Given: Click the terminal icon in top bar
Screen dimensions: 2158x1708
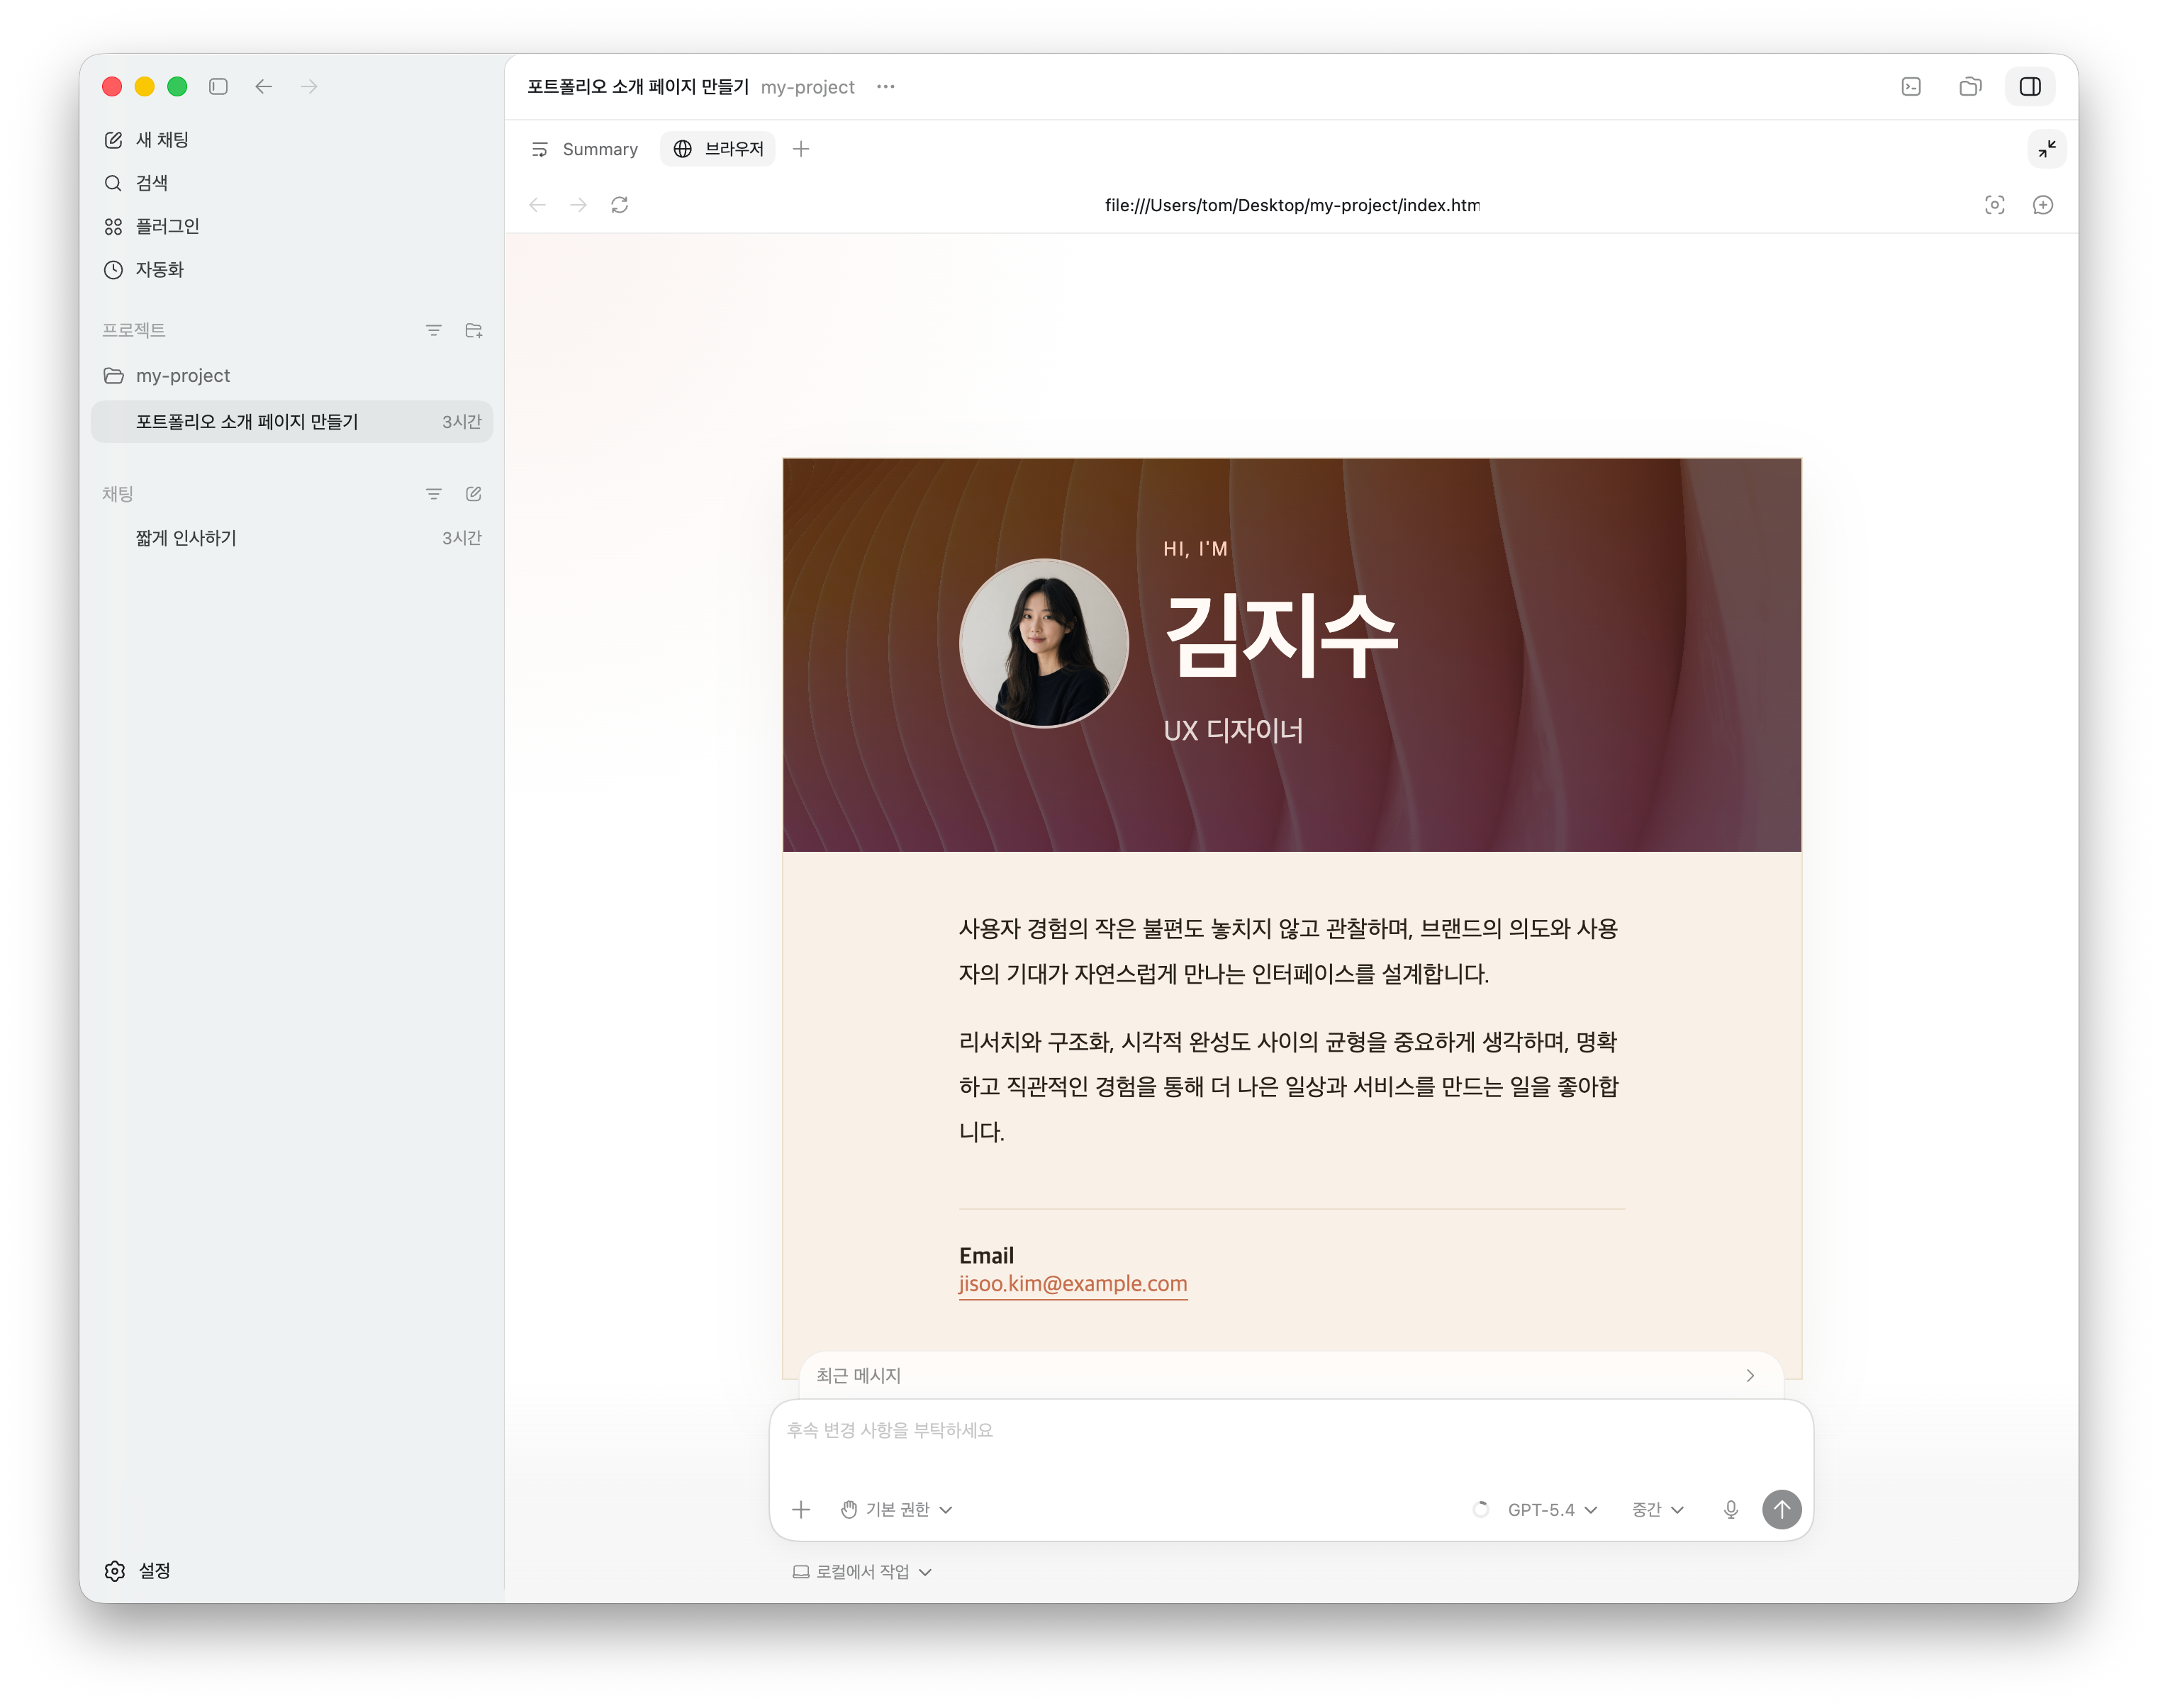Looking at the screenshot, I should point(1910,87).
